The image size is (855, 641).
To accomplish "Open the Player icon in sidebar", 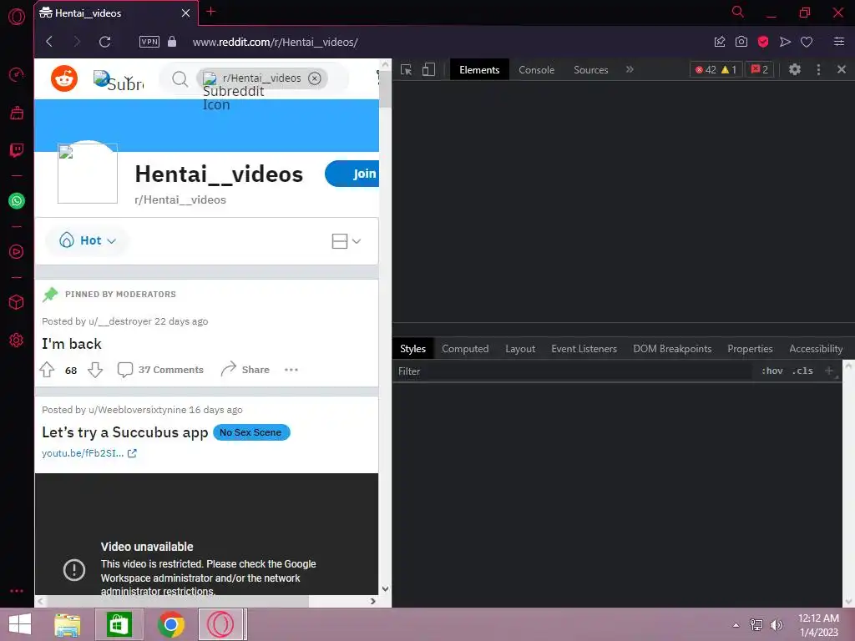I will tap(17, 252).
